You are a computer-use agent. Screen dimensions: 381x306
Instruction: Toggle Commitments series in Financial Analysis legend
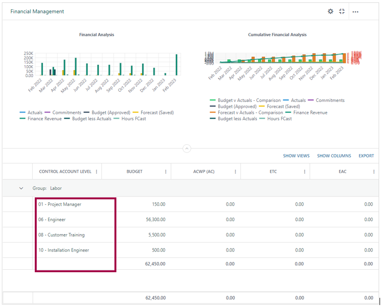[x=63, y=112]
